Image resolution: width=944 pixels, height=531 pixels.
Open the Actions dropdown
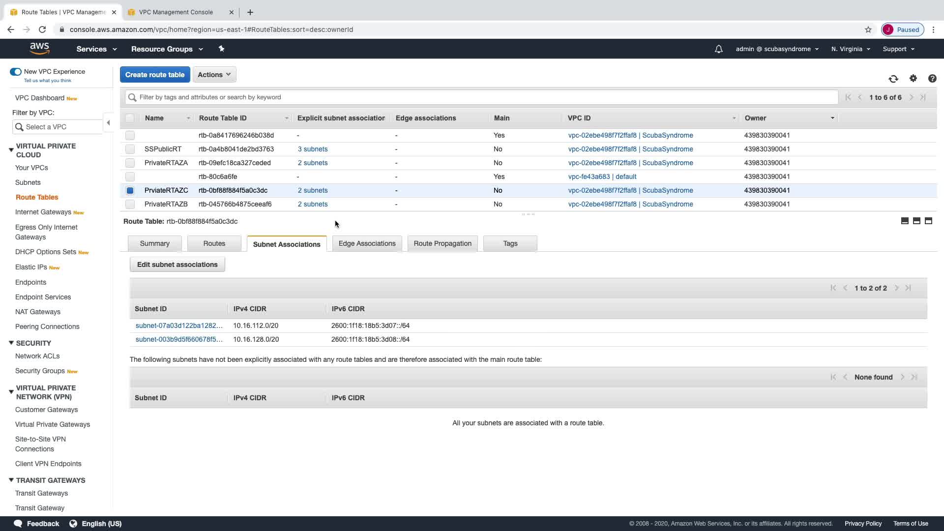(214, 75)
